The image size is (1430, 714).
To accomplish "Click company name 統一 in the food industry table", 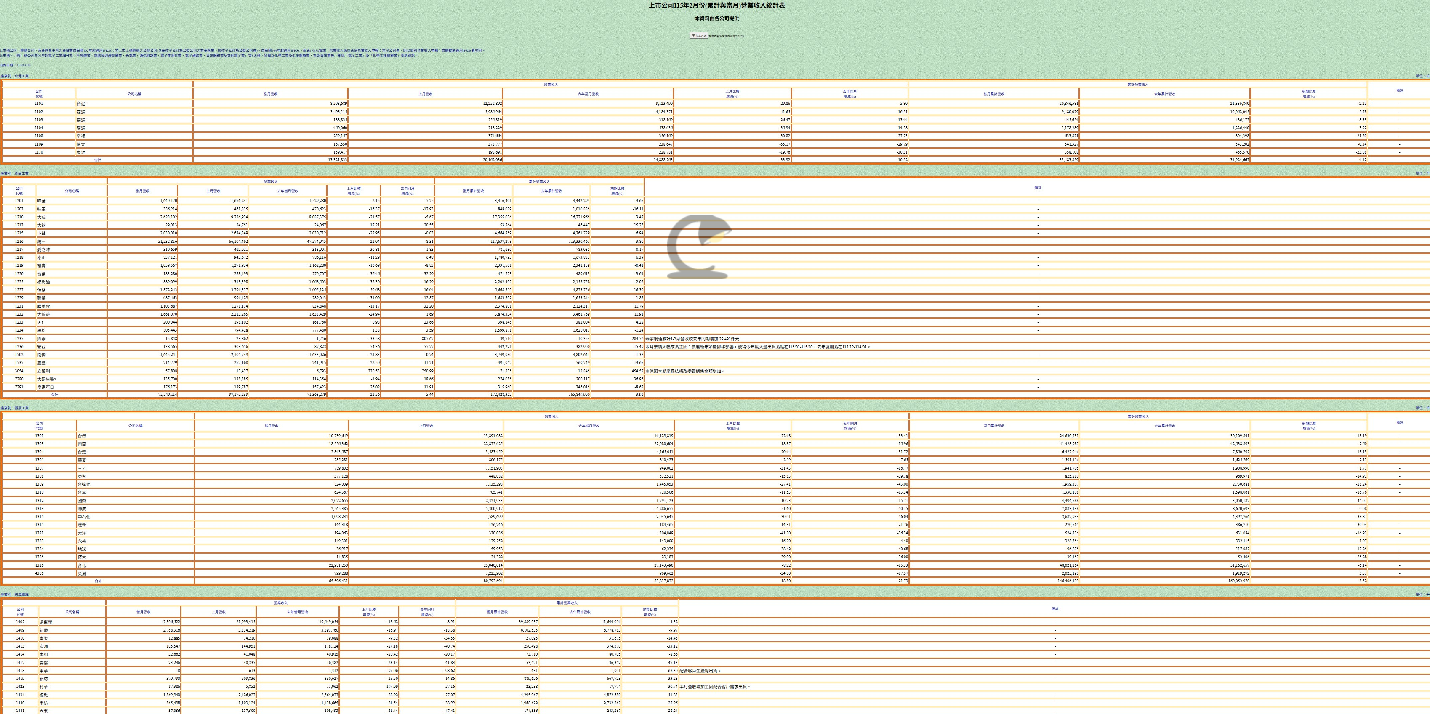I will pyautogui.click(x=42, y=242).
